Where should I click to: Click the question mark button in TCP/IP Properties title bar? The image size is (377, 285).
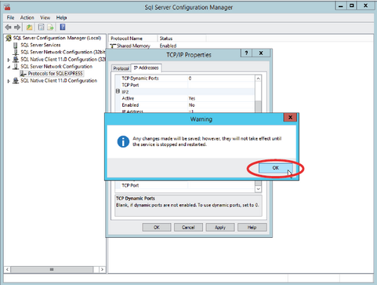[x=246, y=53]
